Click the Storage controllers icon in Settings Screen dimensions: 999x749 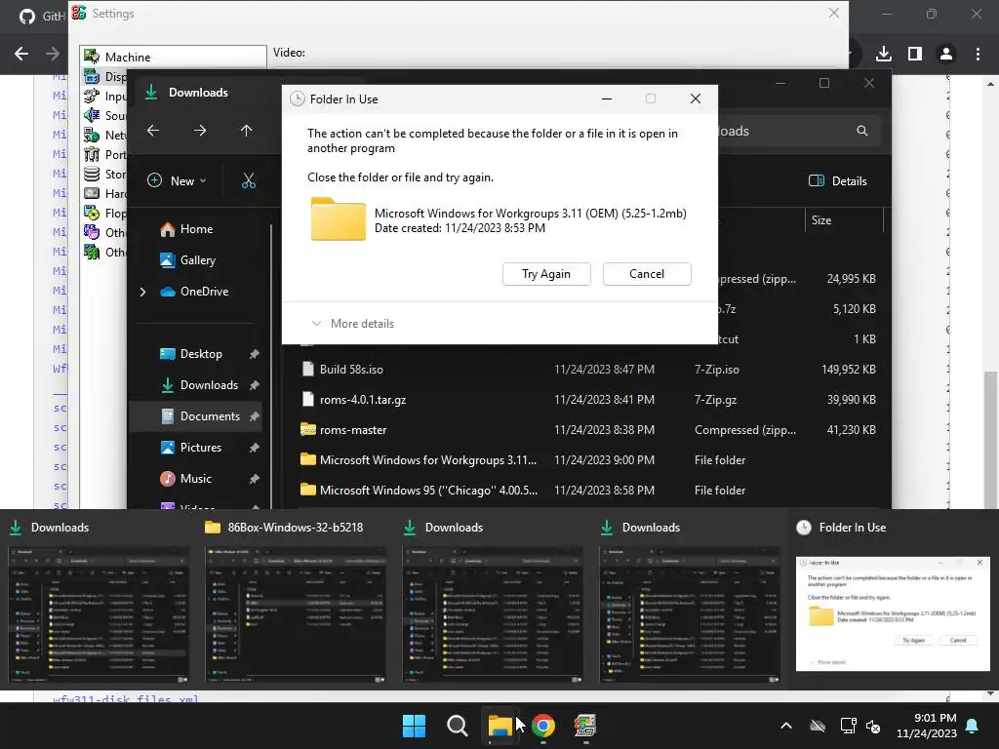click(92, 174)
